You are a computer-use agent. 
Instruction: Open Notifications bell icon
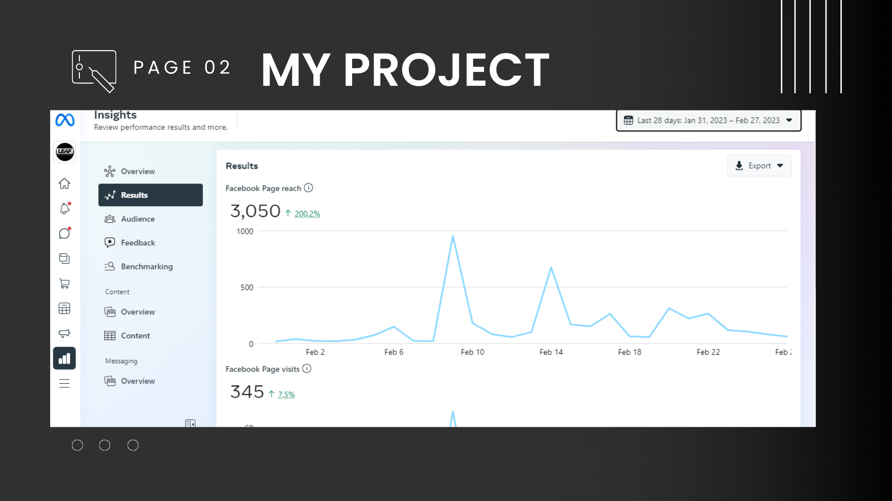[65, 209]
